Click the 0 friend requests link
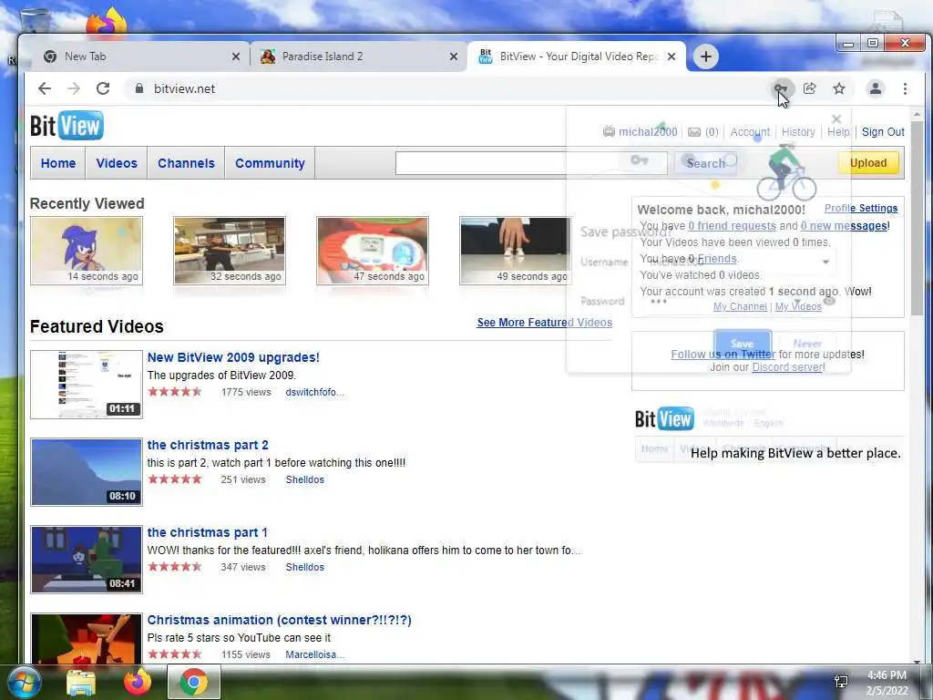The width and height of the screenshot is (933, 700). 732,226
